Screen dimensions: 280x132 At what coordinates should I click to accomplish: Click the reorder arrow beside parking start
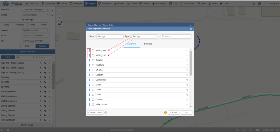click(90, 50)
